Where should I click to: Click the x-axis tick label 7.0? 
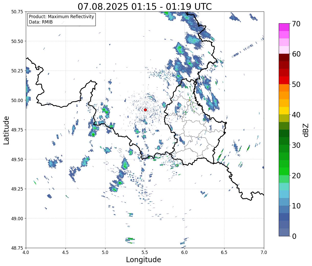point(264,252)
